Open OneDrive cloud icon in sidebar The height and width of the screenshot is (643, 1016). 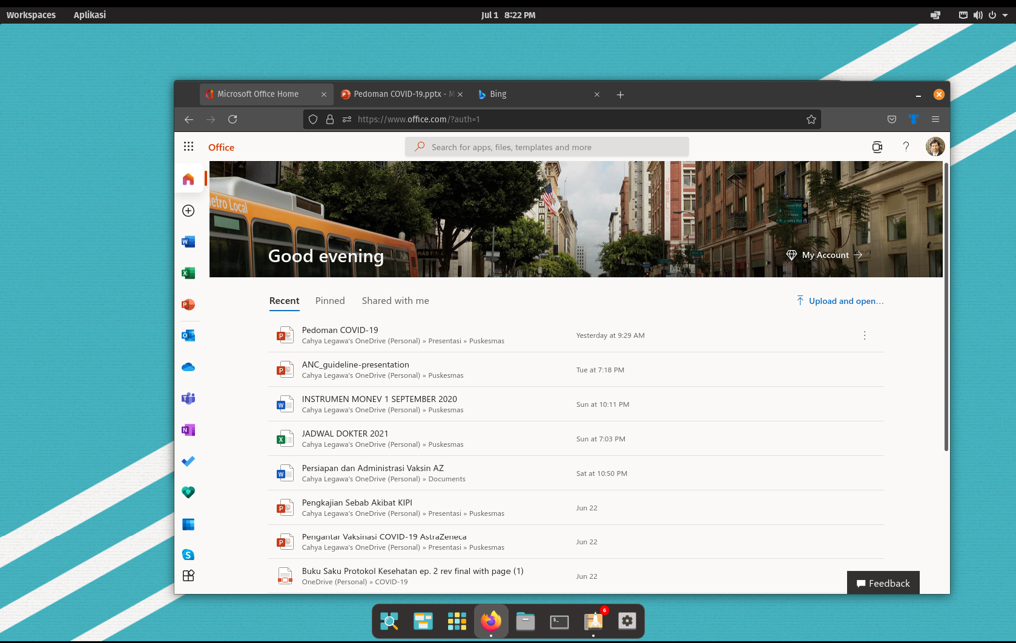click(x=188, y=367)
